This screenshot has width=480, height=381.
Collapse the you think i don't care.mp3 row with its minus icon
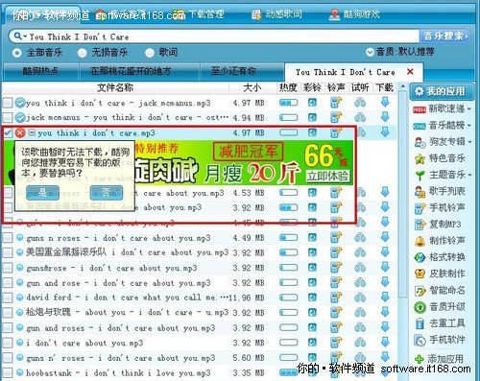(32, 132)
